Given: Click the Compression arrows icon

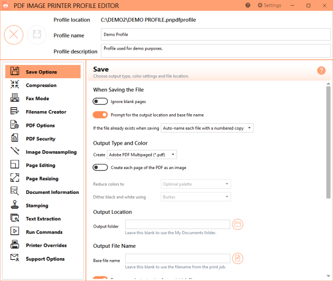Looking at the screenshot, I should tap(14, 84).
